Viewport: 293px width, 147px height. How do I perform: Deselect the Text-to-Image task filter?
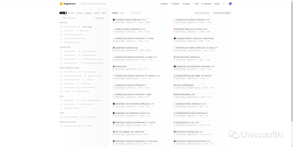85,27
